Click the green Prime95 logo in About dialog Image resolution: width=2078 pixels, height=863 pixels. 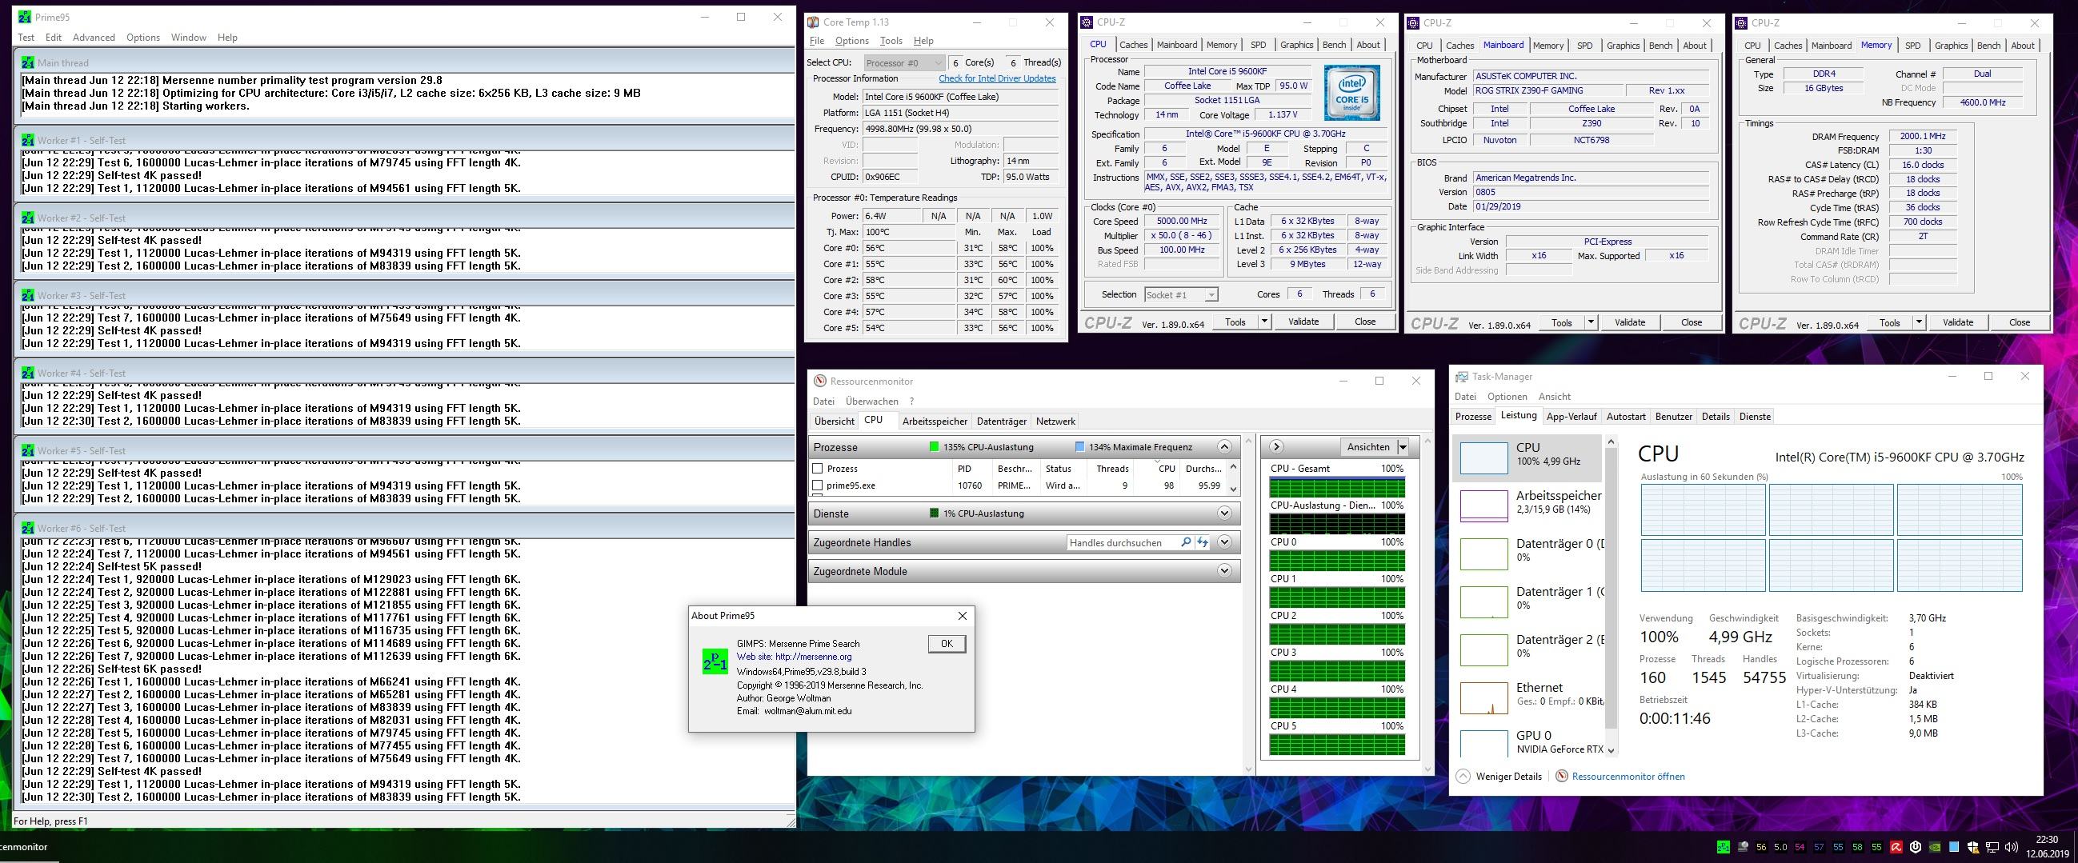pyautogui.click(x=715, y=661)
